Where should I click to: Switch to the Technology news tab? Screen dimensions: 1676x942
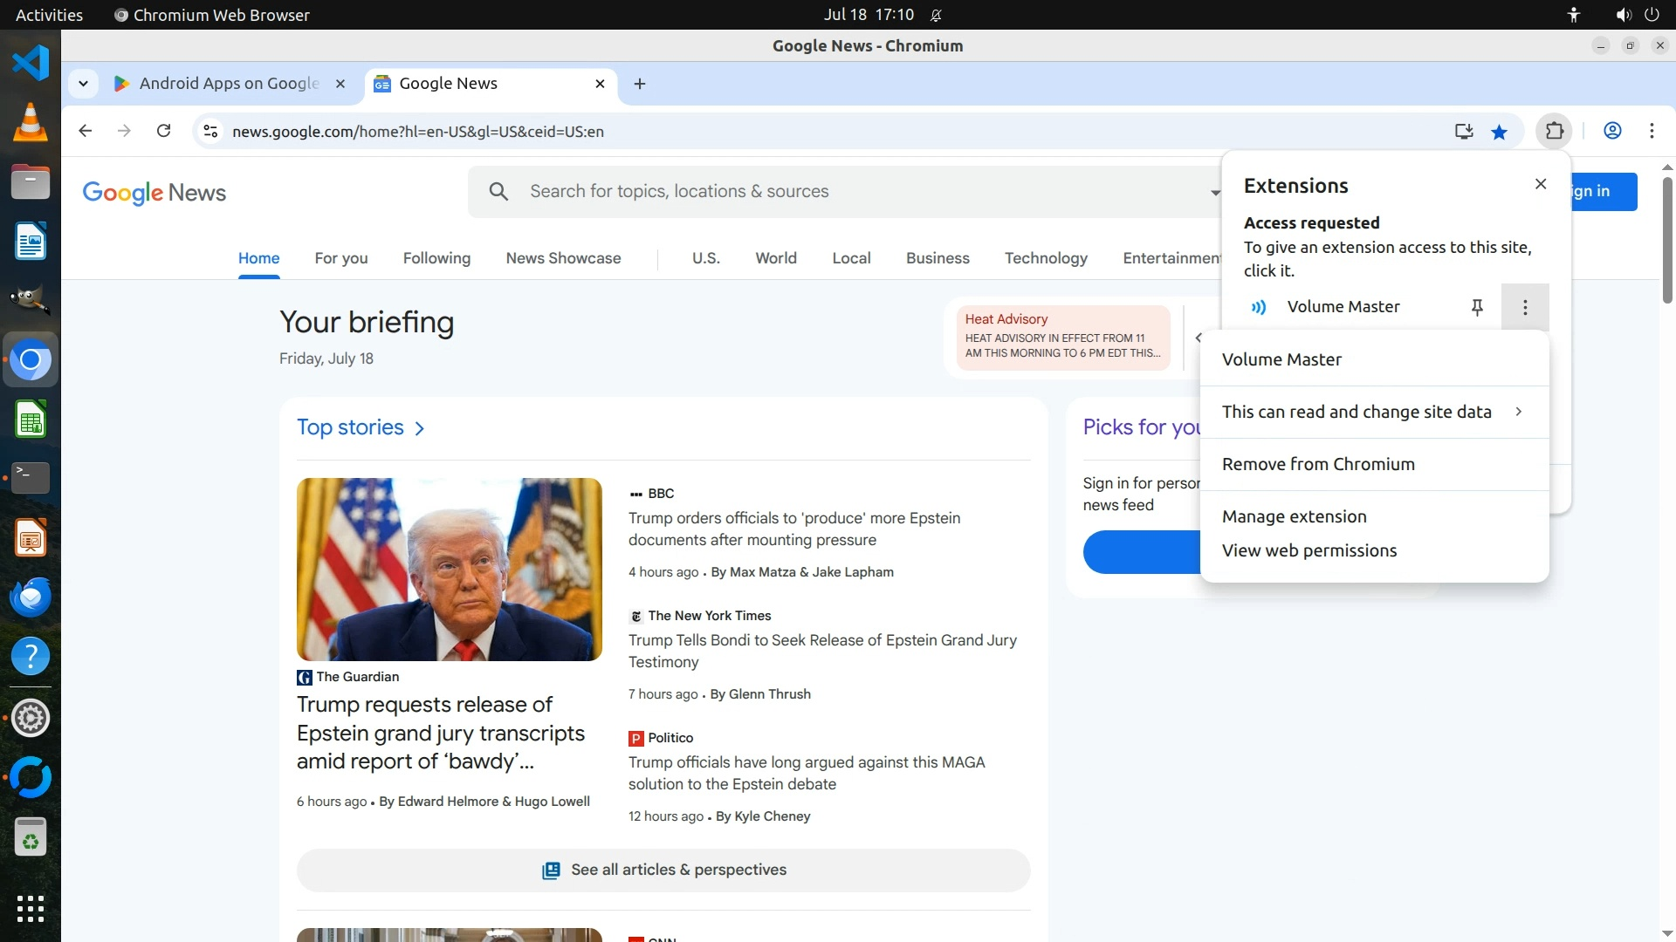point(1046,258)
